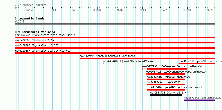Click the 3923k ruler tick
Screen dimensions: 222x110
120,10
